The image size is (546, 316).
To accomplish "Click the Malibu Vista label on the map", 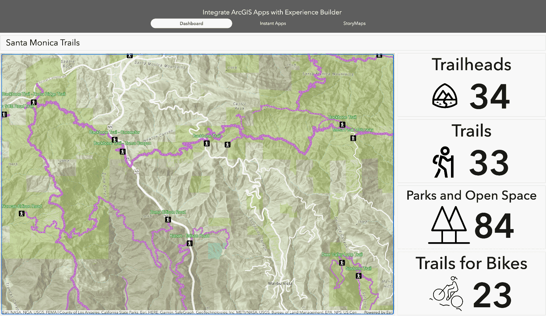I will (280, 283).
